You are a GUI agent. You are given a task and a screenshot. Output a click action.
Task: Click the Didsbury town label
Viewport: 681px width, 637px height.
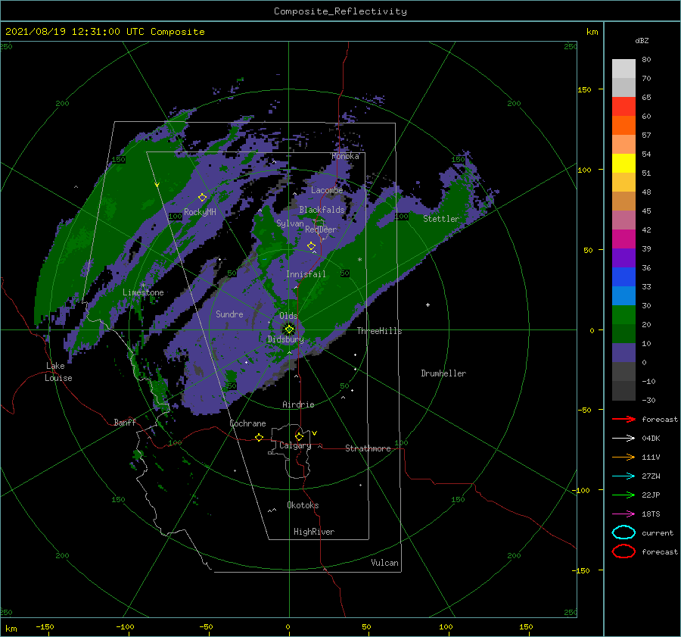(x=286, y=339)
